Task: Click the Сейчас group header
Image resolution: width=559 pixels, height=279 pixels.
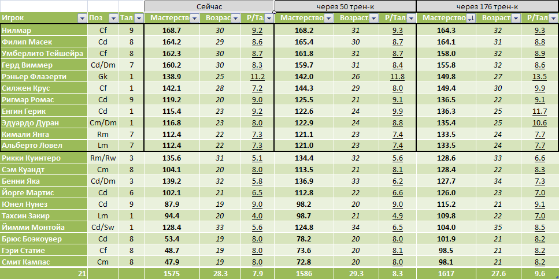Action: point(209,6)
